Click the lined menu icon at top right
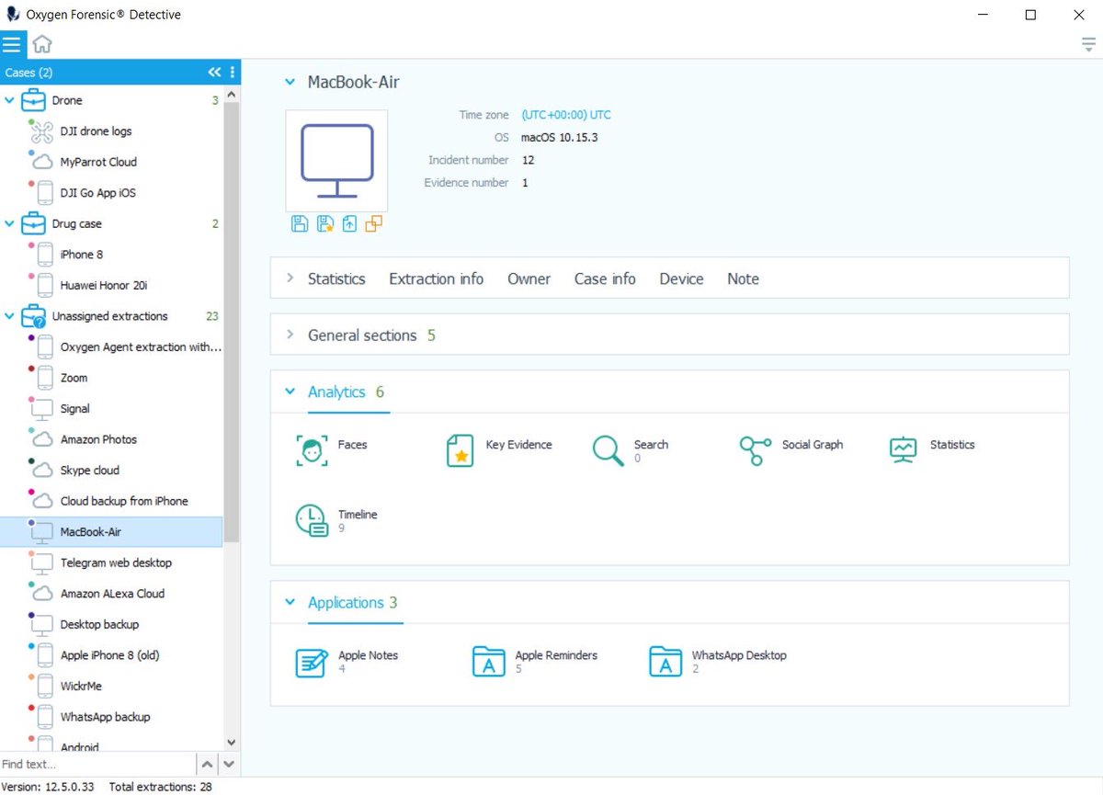Viewport: 1103px width, 795px height. coord(1089,44)
